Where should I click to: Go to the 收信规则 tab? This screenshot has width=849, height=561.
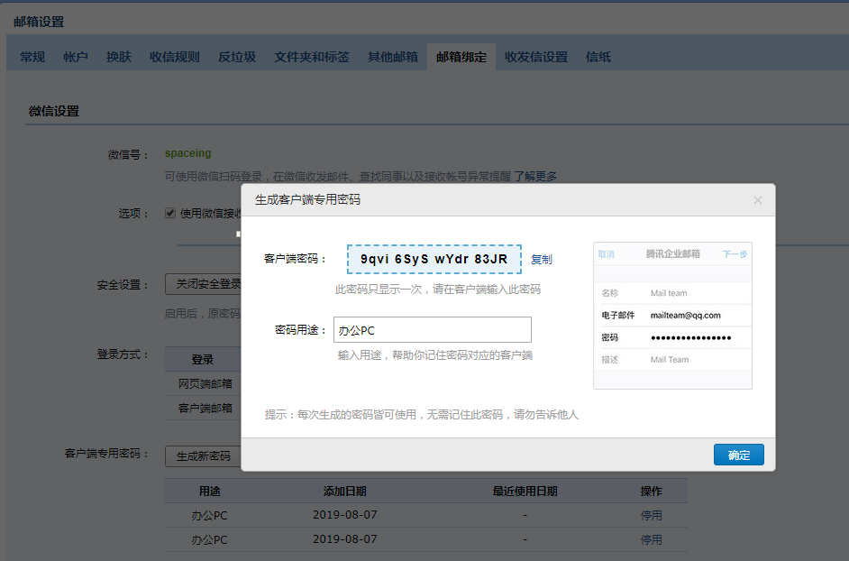pos(175,57)
